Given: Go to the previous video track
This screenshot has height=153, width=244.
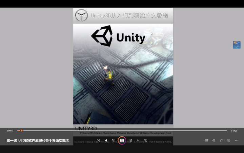Looking at the screenshot, I should tap(106, 140).
